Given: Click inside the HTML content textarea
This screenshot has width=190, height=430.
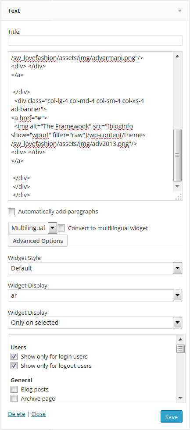Looking at the screenshot, I should click(90, 126).
